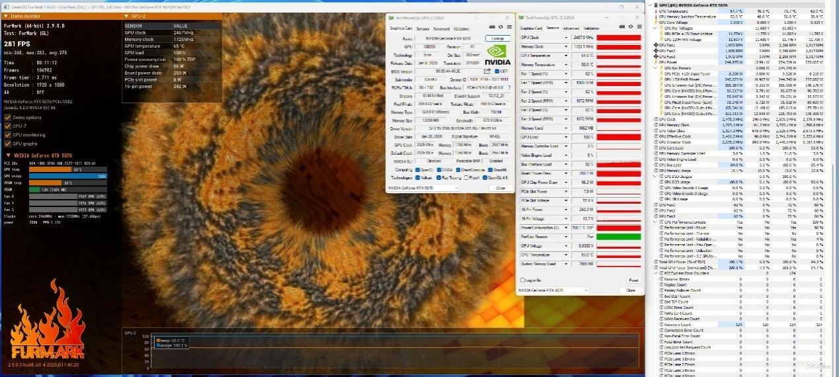The width and height of the screenshot is (839, 377).
Task: Toggle the GPU-Z checkbox in FurMark panel
Action: [x=7, y=126]
